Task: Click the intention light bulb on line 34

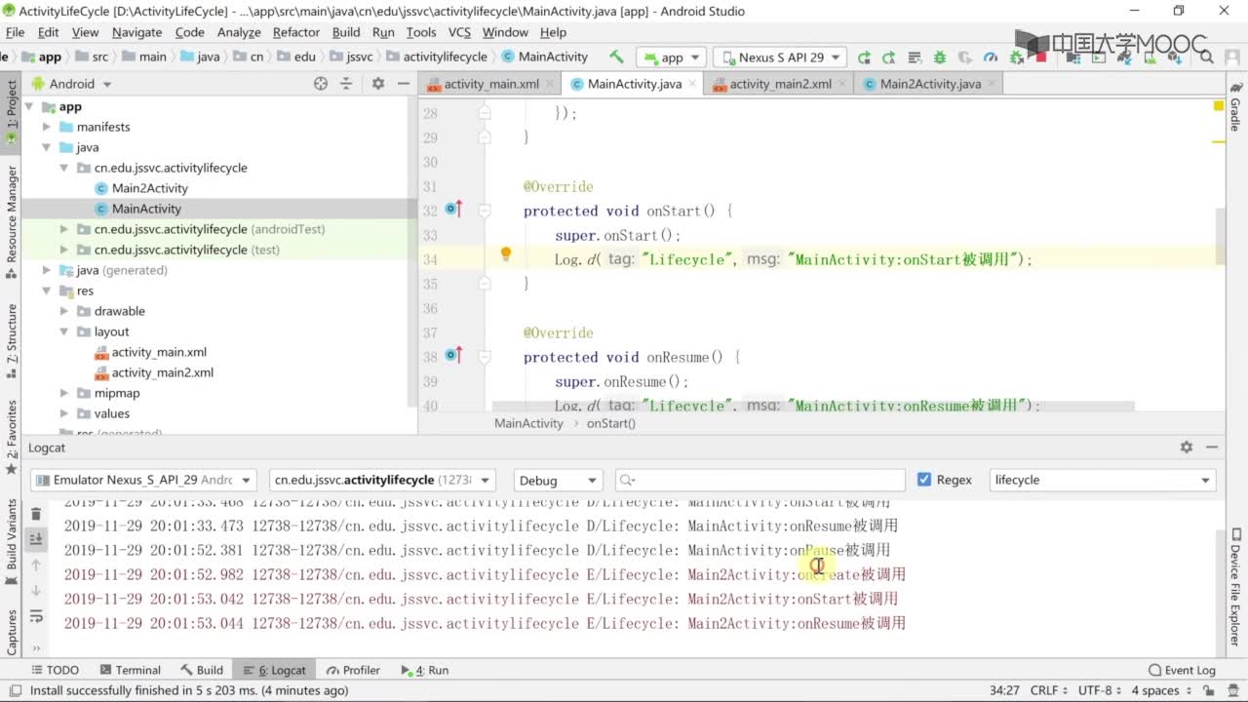Action: click(506, 254)
